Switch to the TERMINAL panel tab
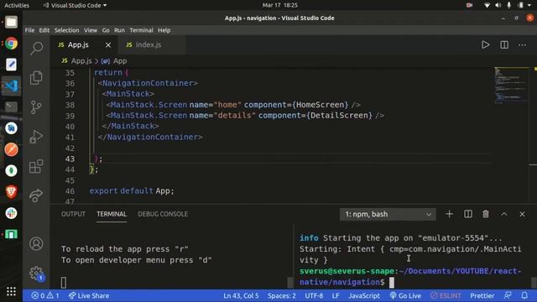Viewport: 537px width, 302px height. click(x=112, y=214)
